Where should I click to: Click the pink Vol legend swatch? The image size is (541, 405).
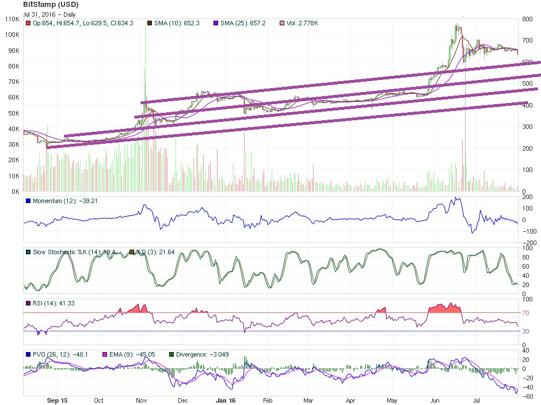pos(283,23)
